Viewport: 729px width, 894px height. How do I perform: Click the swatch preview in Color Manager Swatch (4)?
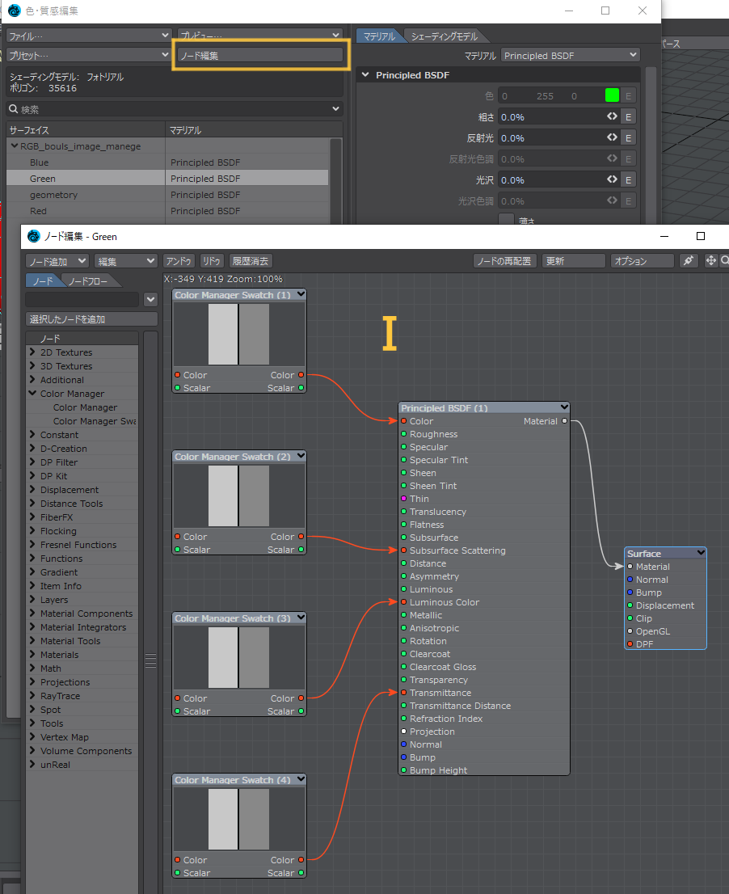coord(238,819)
